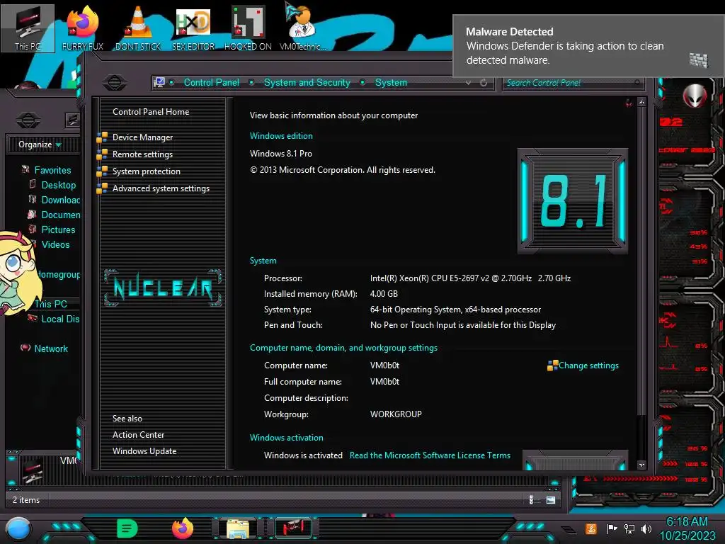Select Desktop in the Explorer sidebar
Image resolution: width=725 pixels, height=544 pixels.
click(58, 185)
